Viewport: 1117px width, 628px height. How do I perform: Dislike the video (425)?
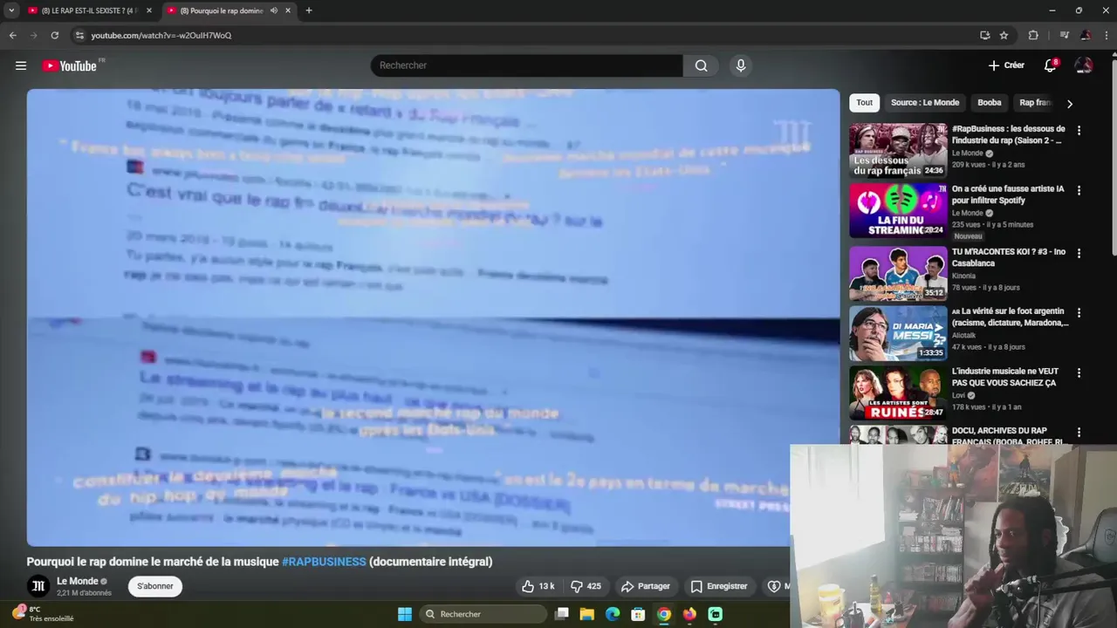[586, 586]
